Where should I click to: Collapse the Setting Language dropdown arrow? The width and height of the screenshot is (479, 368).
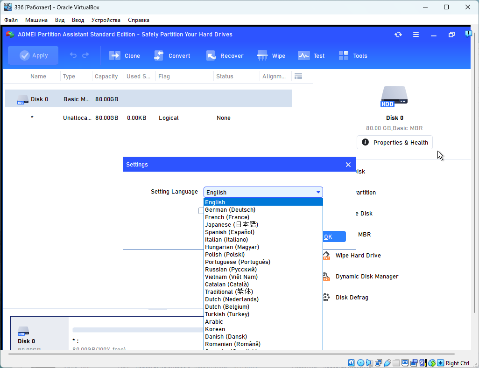click(318, 192)
